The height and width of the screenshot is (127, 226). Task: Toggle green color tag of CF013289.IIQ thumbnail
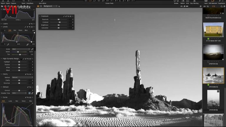pyautogui.click(x=208, y=85)
